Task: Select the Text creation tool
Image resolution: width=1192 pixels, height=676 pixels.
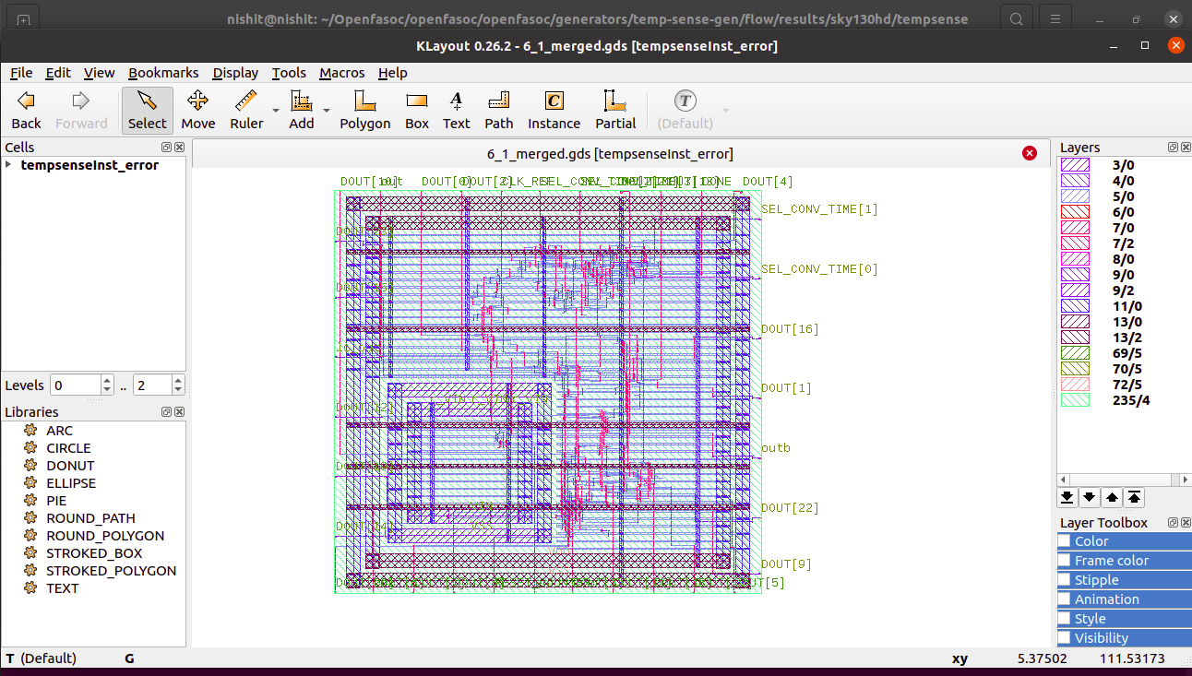Action: click(x=456, y=110)
